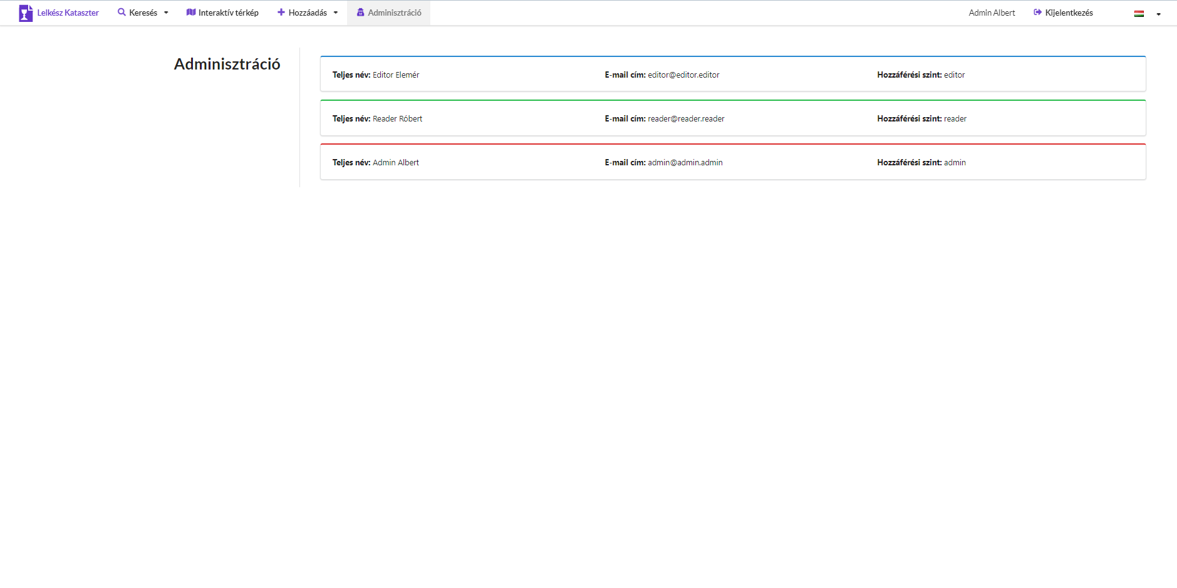The image size is (1177, 588).
Task: Click the admin@admin.admin email address
Action: pyautogui.click(x=685, y=163)
